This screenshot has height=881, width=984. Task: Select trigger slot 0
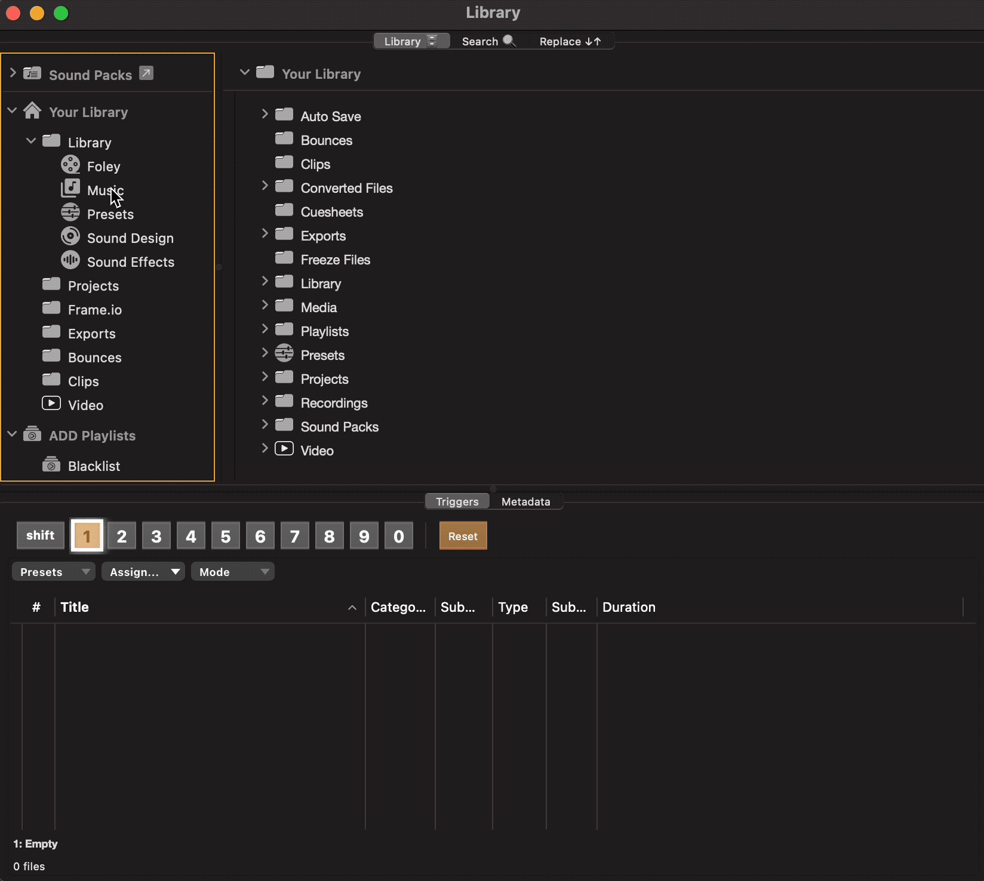[399, 535]
